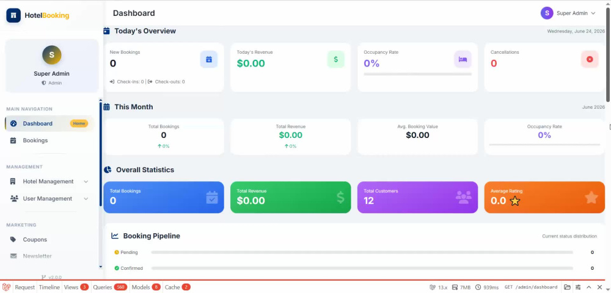Open the Cache tab in debugbar

click(178, 287)
